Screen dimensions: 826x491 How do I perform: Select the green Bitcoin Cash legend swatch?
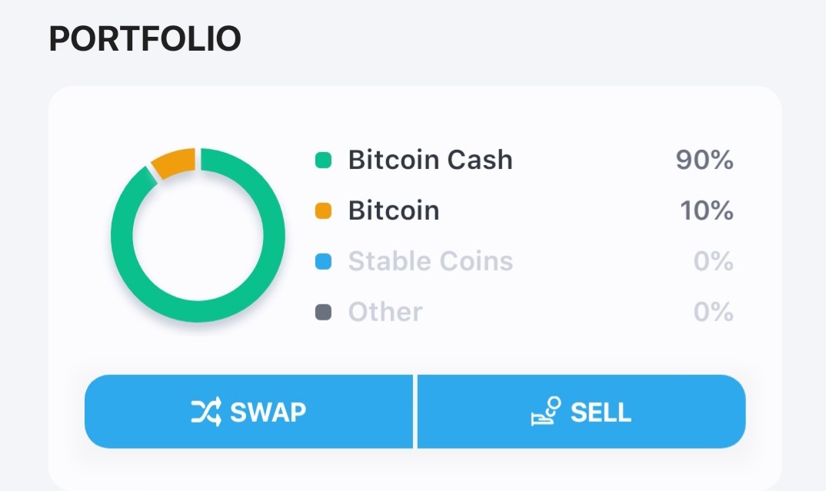coord(323,160)
